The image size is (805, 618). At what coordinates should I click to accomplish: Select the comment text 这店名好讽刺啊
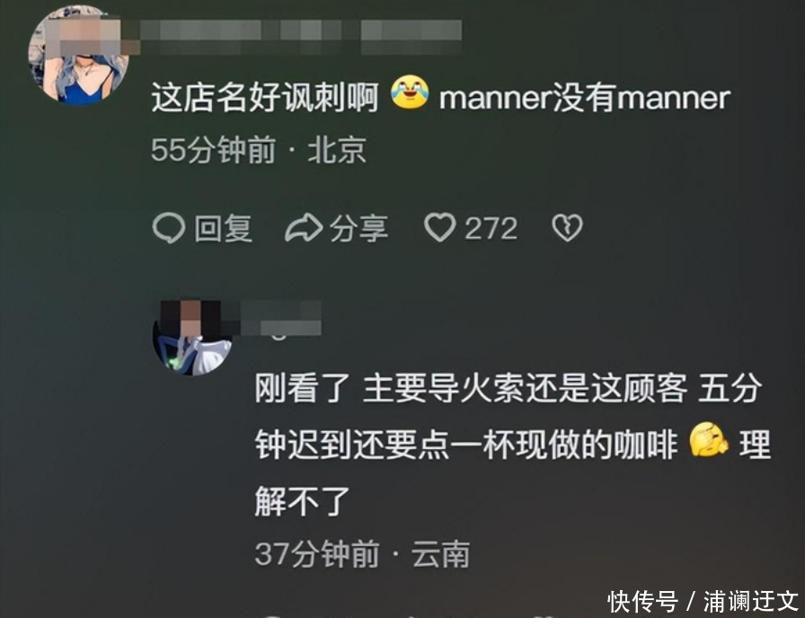click(x=265, y=97)
